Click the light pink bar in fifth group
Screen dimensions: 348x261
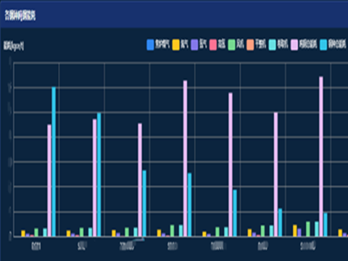tap(231, 165)
